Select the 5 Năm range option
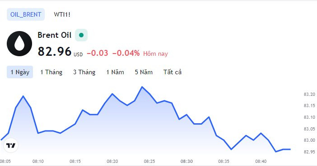This screenshot has height=166, width=317. tap(144, 72)
